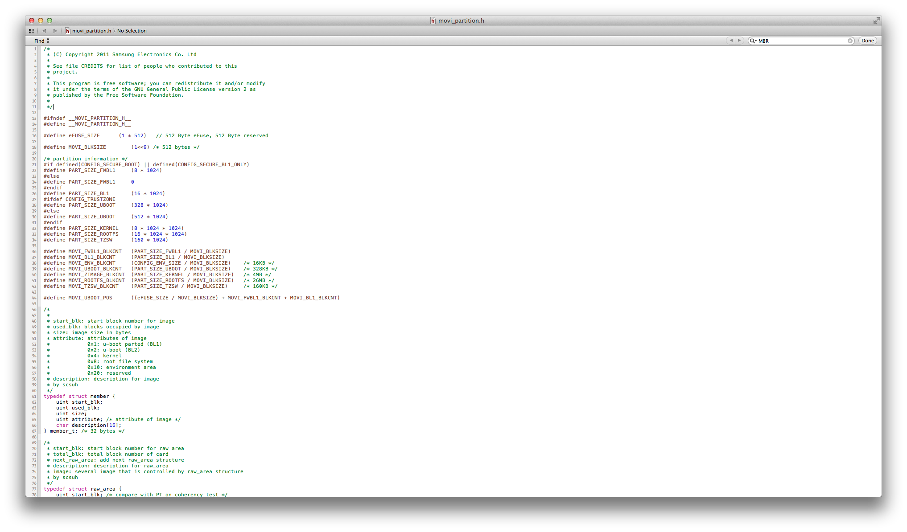Open the related items grid menu
The height and width of the screenshot is (532, 907).
coord(31,31)
